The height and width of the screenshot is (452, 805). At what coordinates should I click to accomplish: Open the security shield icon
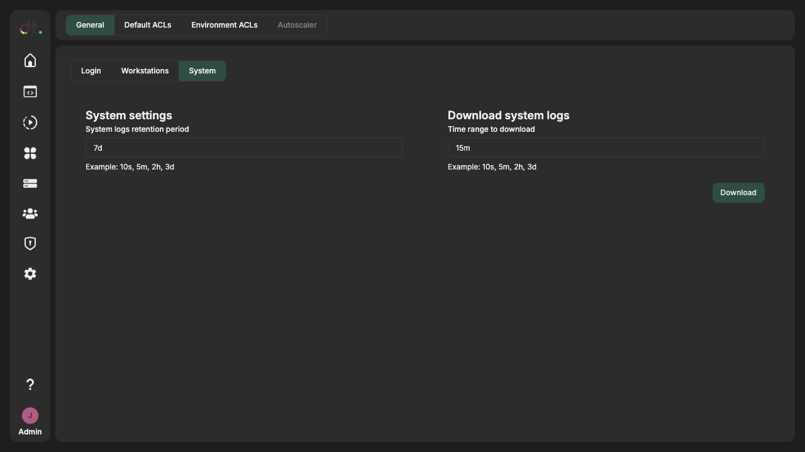click(x=30, y=243)
